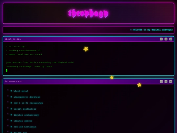
Task: Maximize the about_me.exe window
Action: [166, 39]
